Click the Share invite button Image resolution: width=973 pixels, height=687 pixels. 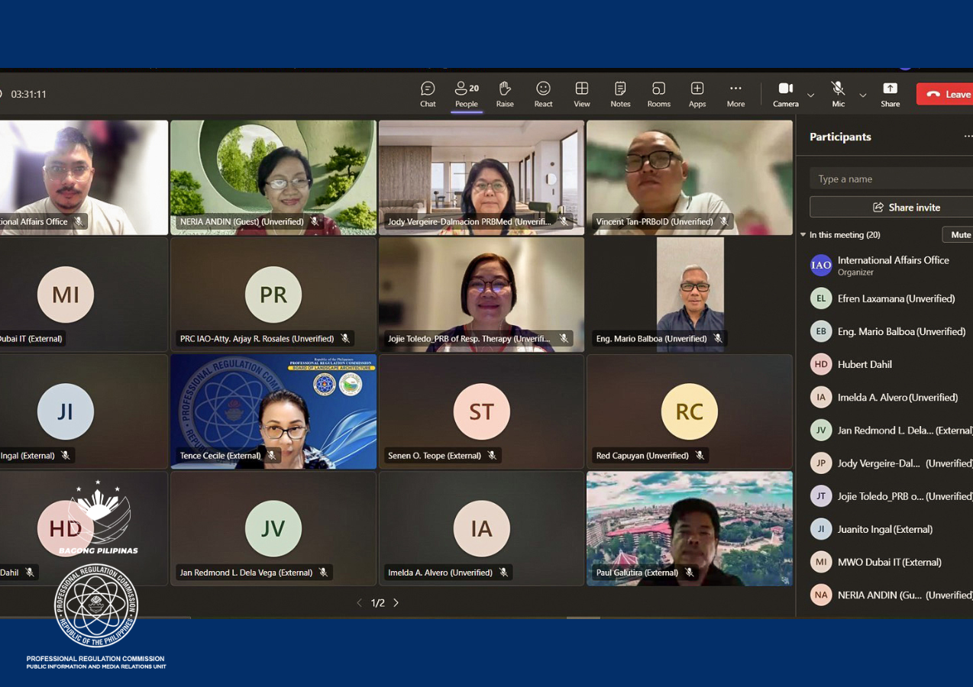click(891, 207)
